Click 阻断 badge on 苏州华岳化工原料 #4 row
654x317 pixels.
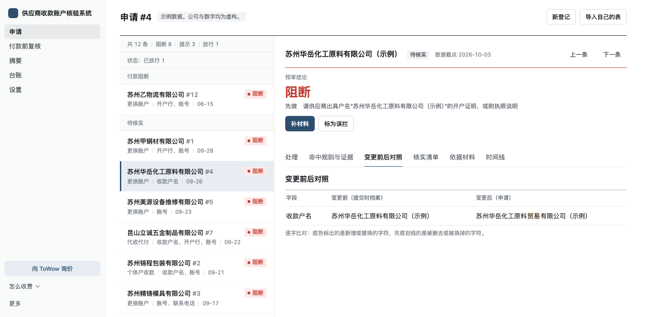pos(255,171)
